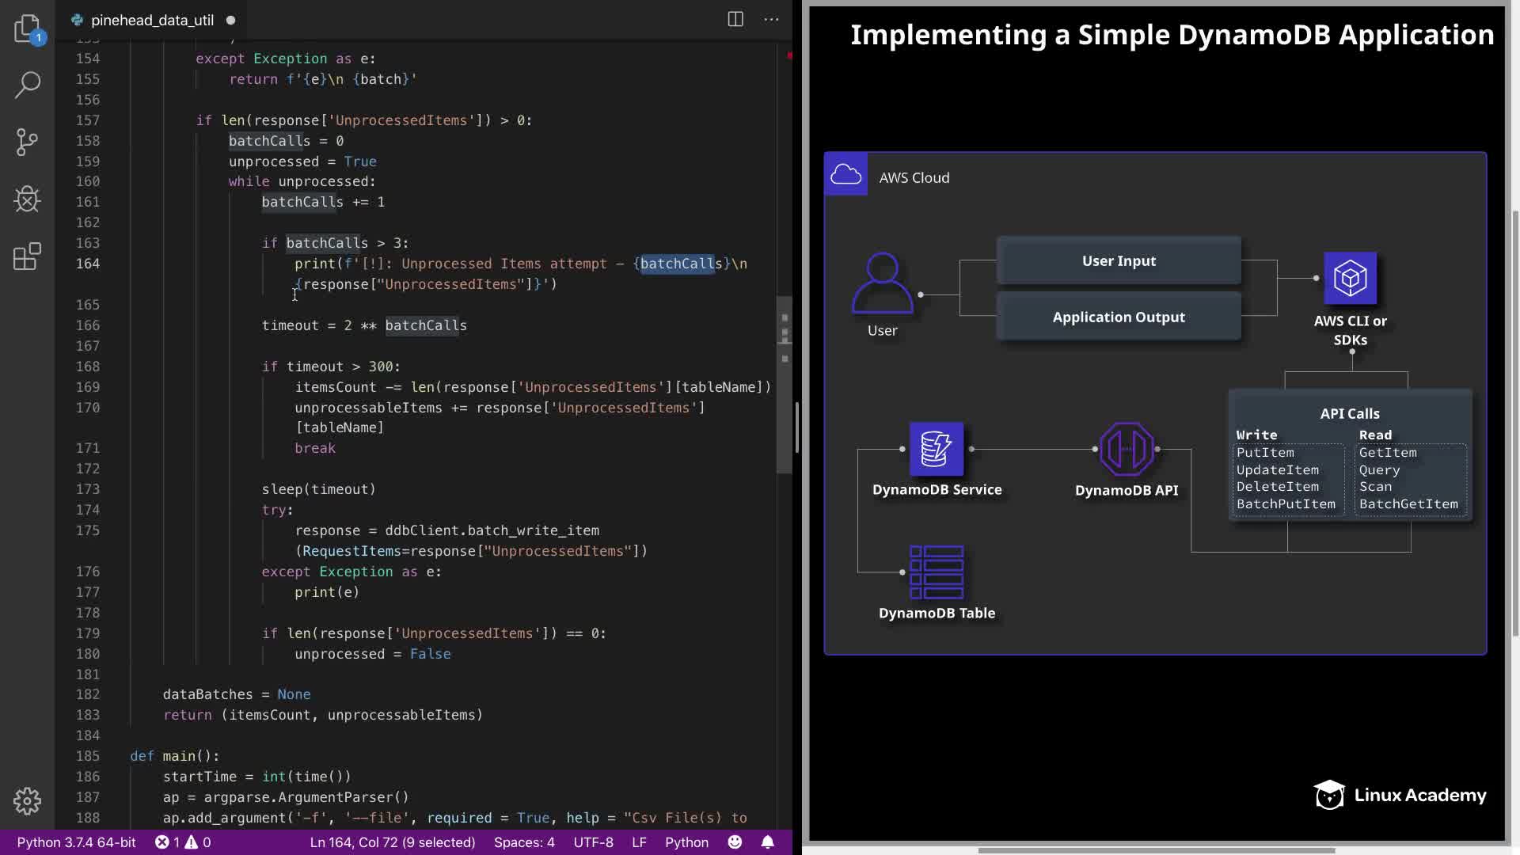Select Python 3.7.4 64-bit interpreter
1520x855 pixels.
point(76,842)
